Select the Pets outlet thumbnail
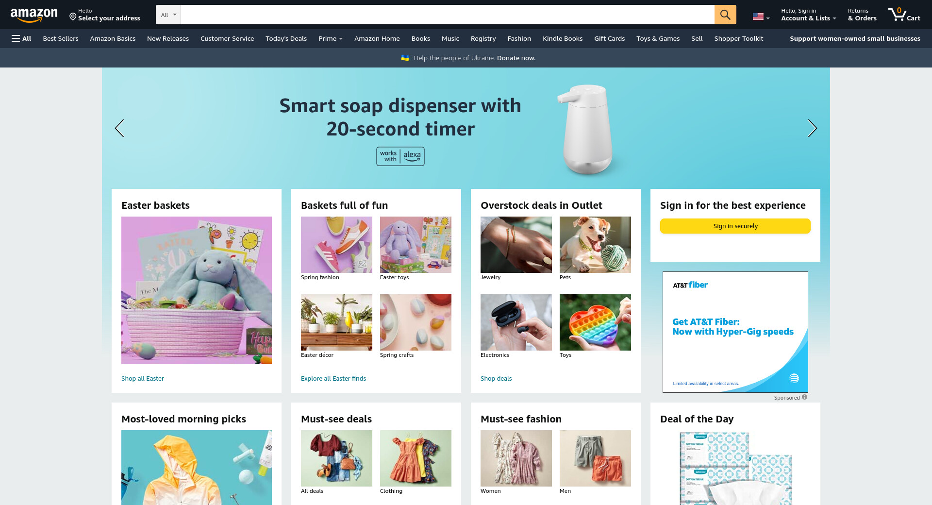The height and width of the screenshot is (505, 932). coord(595,245)
